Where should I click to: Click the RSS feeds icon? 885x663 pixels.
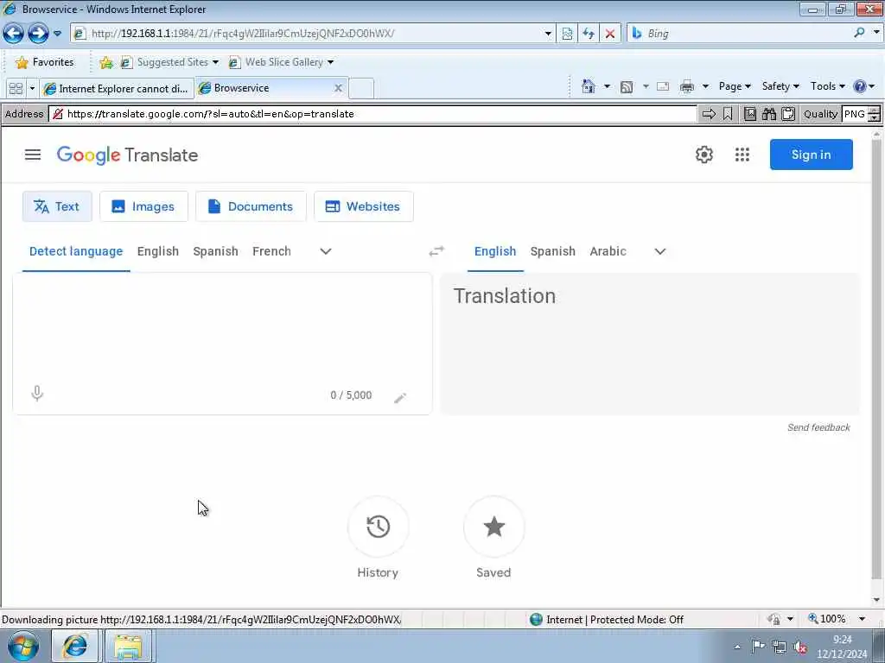point(627,86)
